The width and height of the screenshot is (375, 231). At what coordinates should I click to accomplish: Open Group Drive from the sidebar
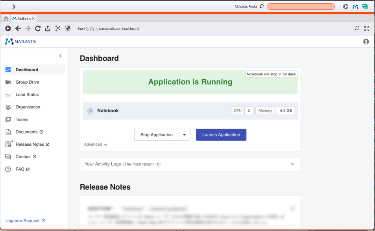click(27, 82)
